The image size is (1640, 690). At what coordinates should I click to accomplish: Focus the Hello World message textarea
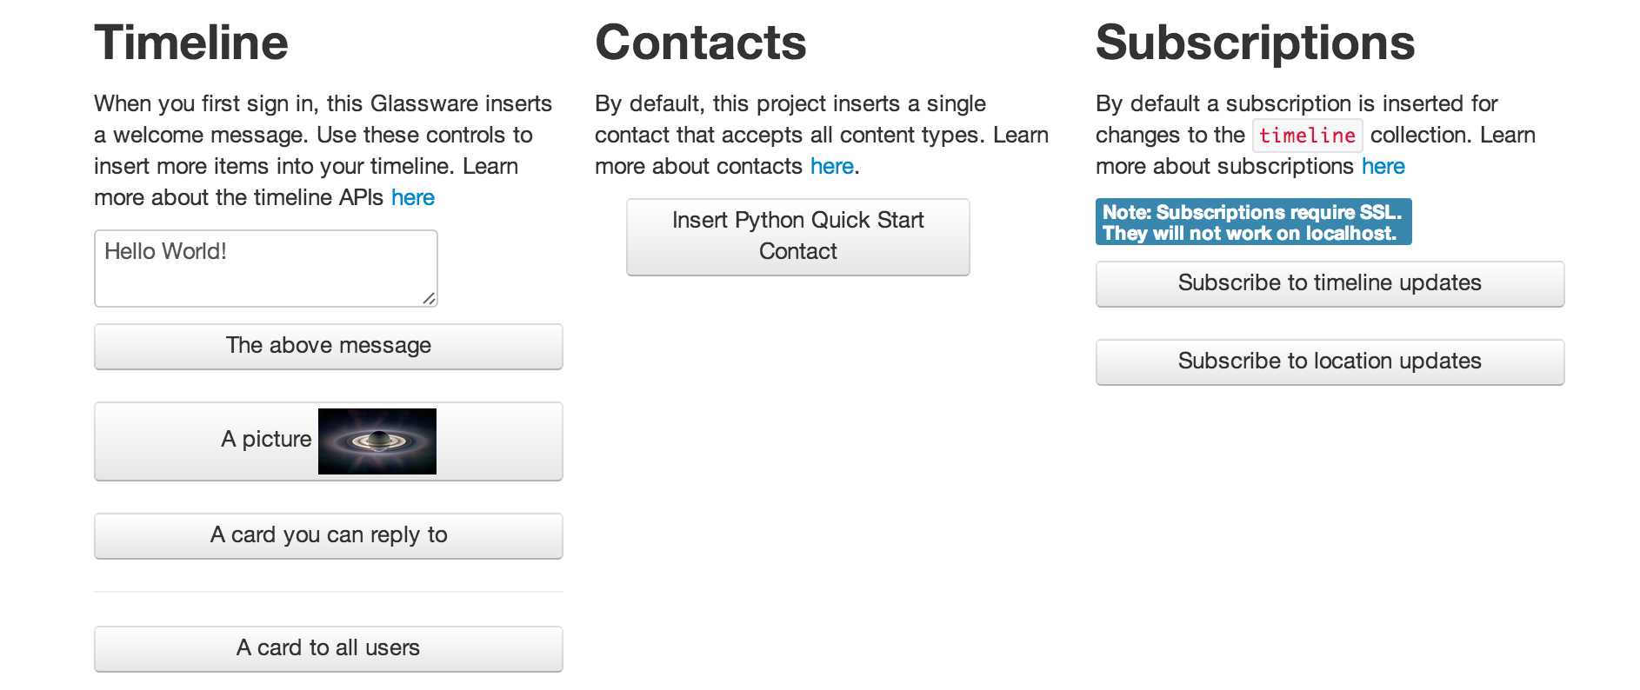click(266, 269)
